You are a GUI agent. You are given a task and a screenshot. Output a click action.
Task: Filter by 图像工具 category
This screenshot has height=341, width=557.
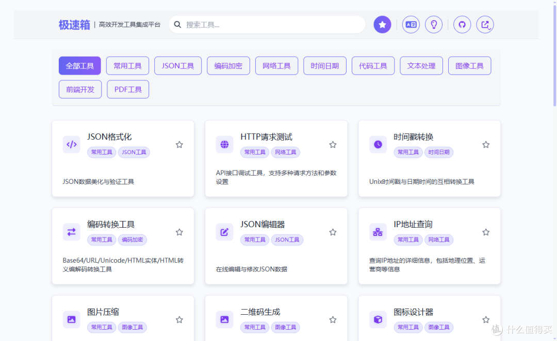point(470,65)
